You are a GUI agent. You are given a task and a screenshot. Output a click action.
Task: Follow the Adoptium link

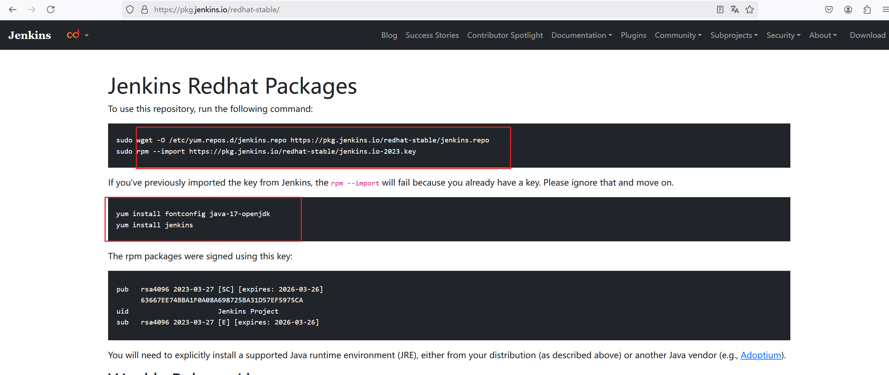pos(761,355)
